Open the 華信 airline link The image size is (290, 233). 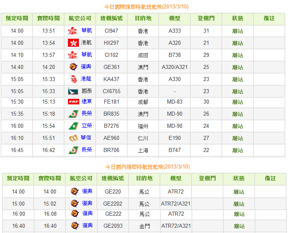tap(86, 137)
